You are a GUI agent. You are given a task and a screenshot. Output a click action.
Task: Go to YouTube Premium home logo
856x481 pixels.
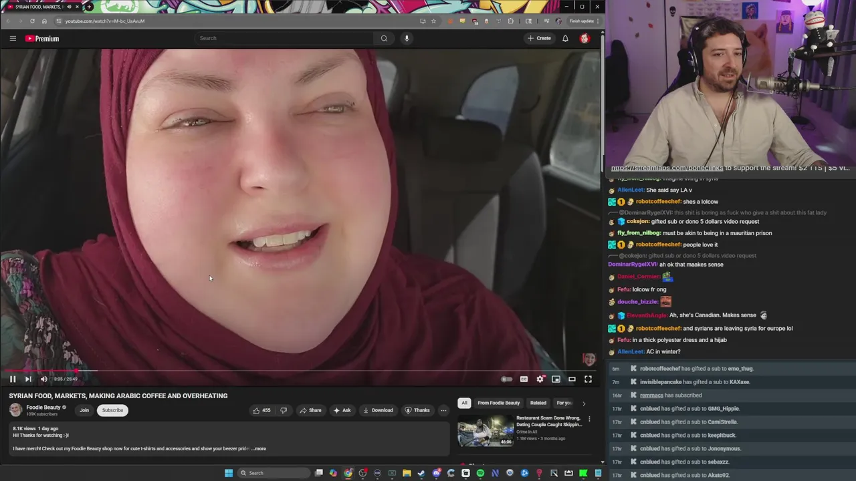pos(42,39)
